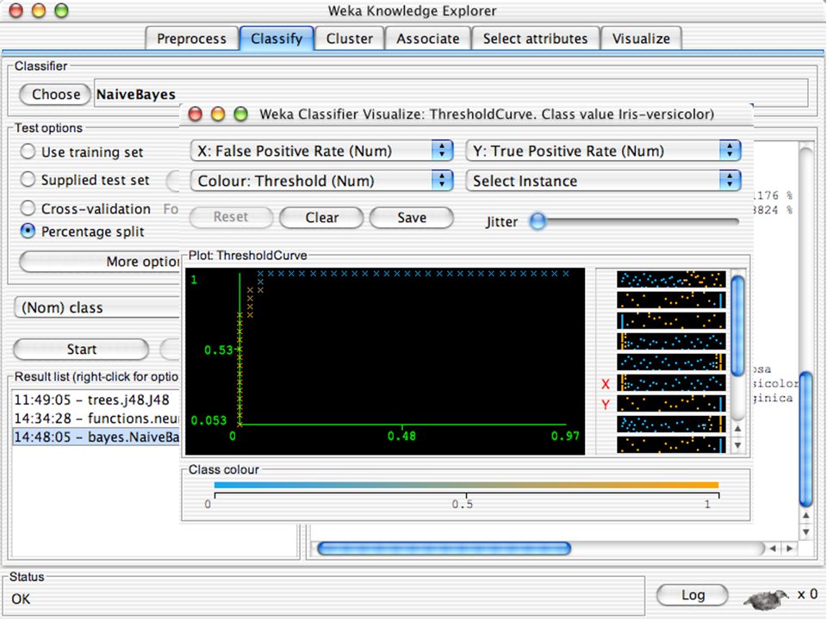Close the Weka Knowledge Explorer window
Viewport: 827px width, 620px height.
(16, 10)
